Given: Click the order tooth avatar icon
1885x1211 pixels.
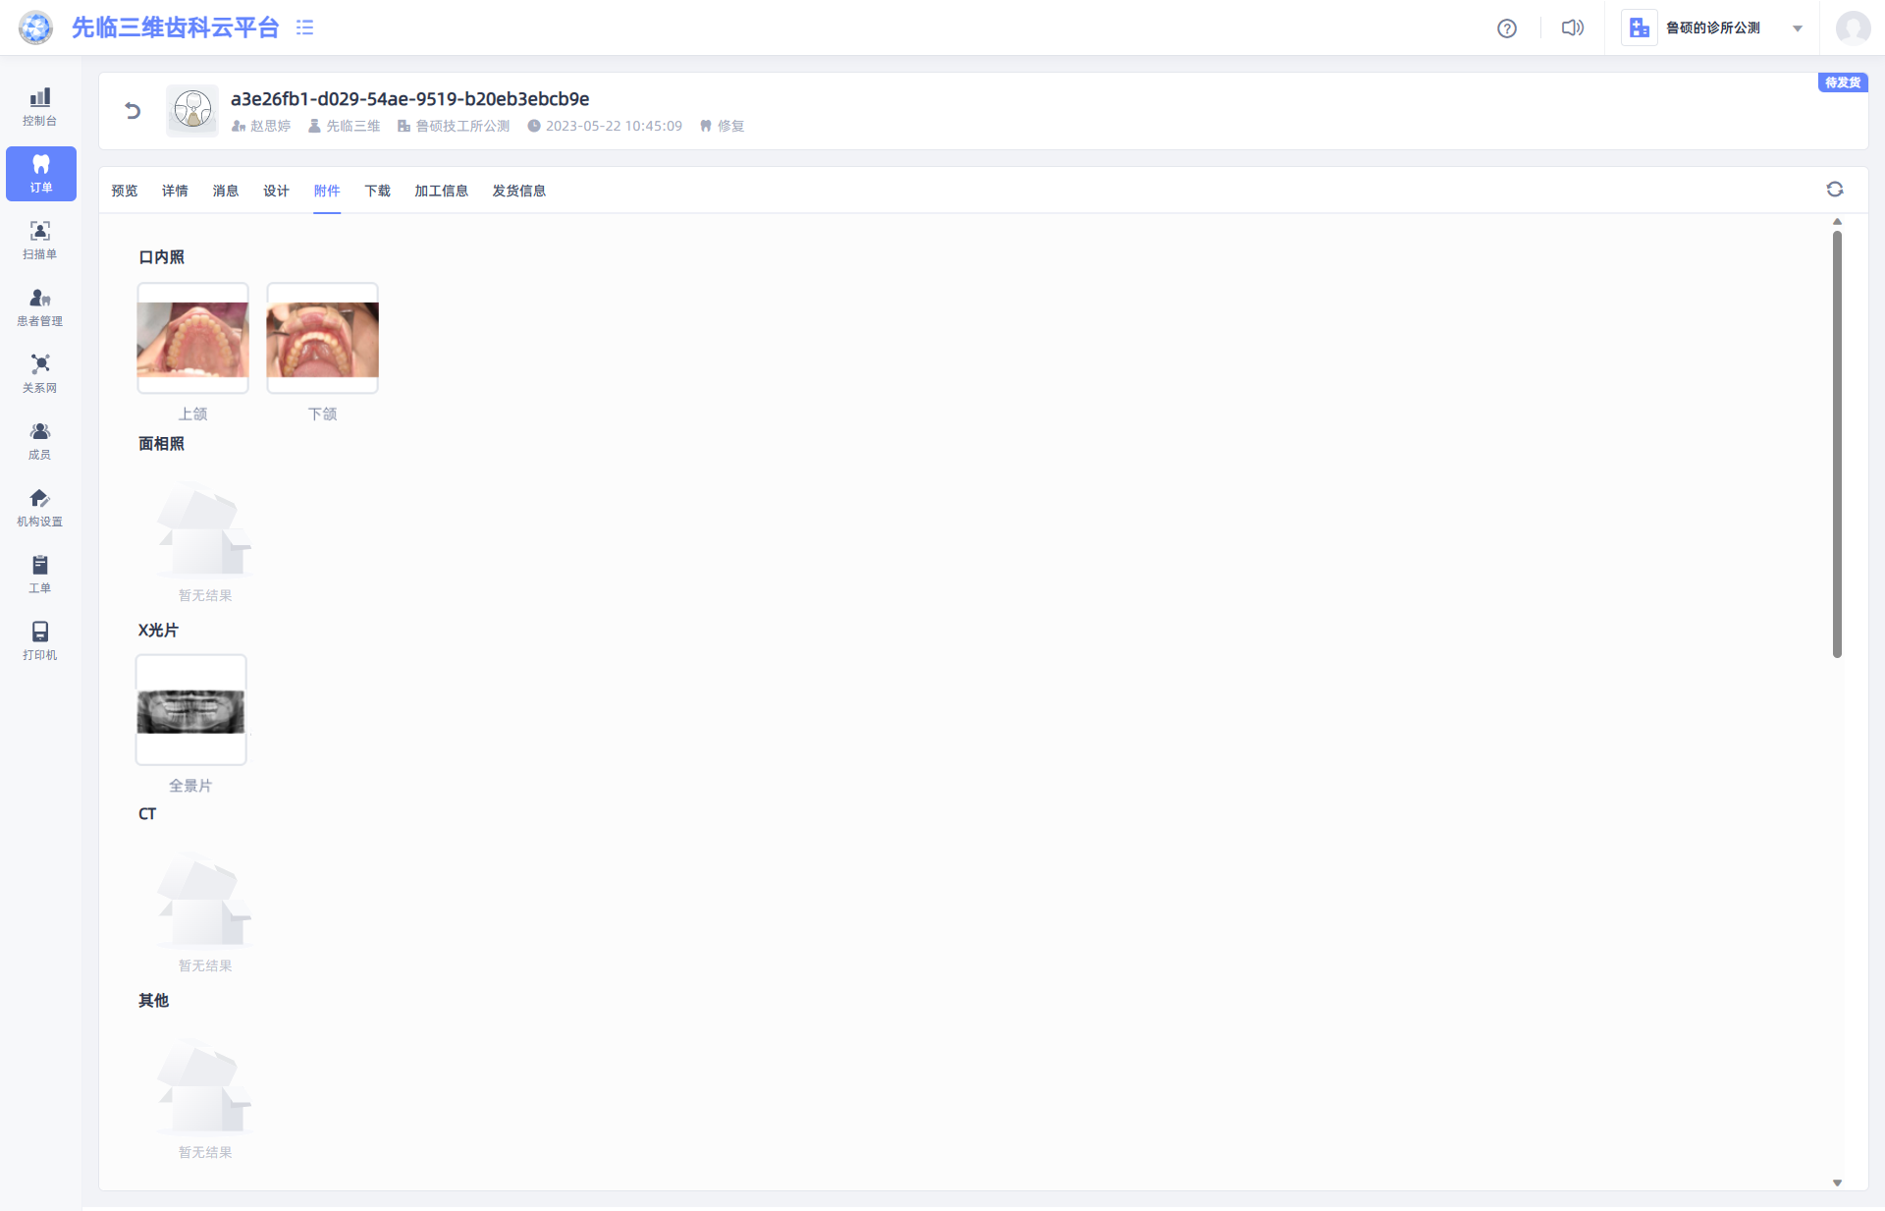Looking at the screenshot, I should pos(192,109).
